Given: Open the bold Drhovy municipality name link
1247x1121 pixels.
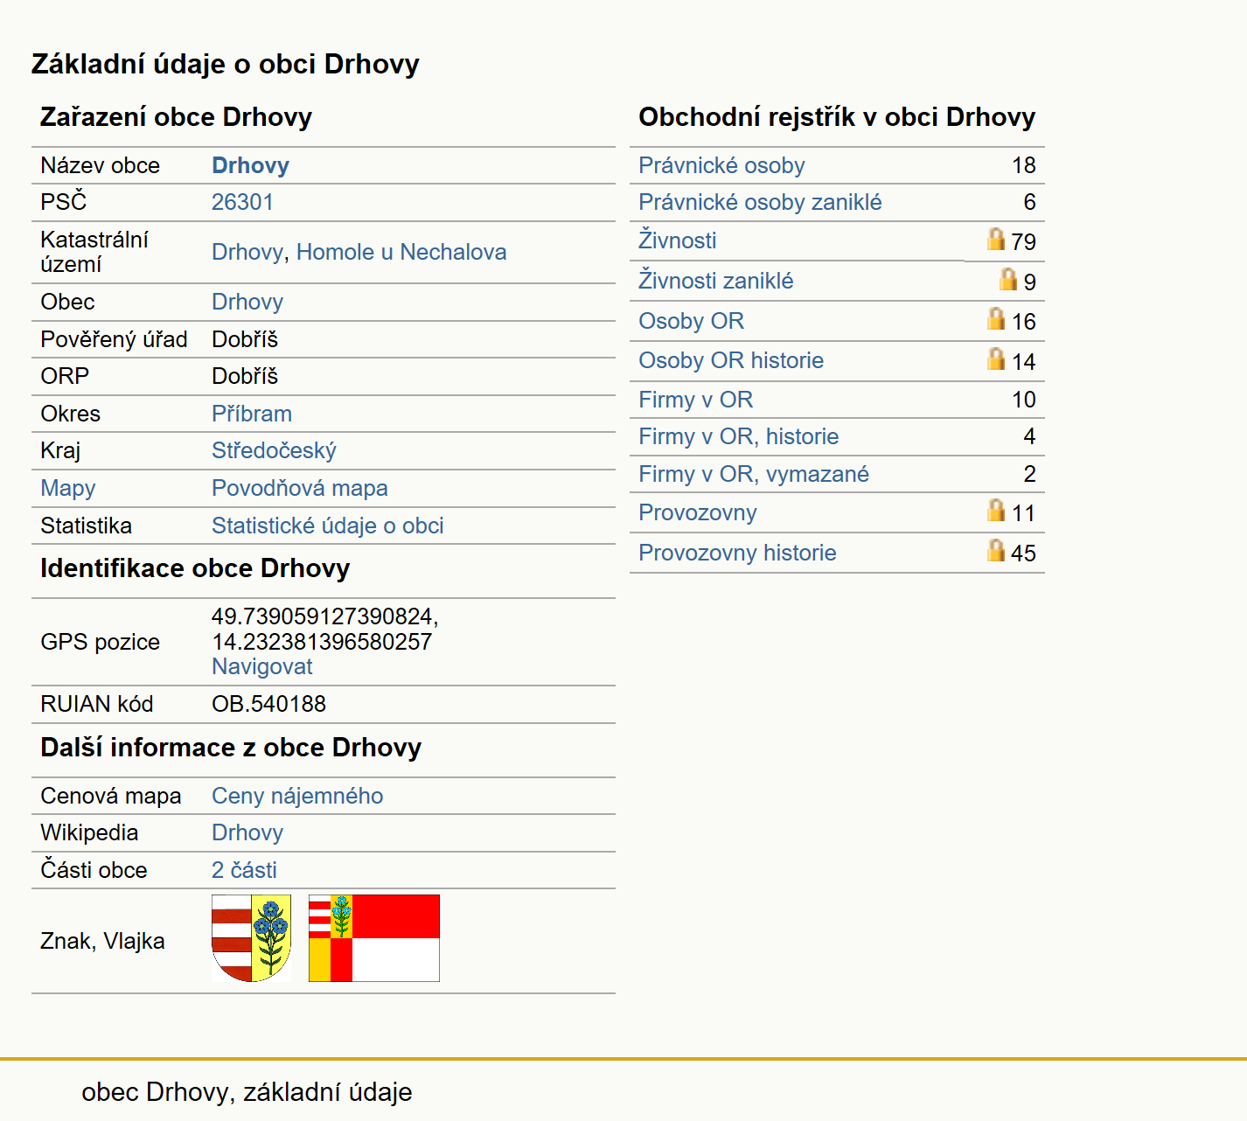Looking at the screenshot, I should click(x=250, y=165).
